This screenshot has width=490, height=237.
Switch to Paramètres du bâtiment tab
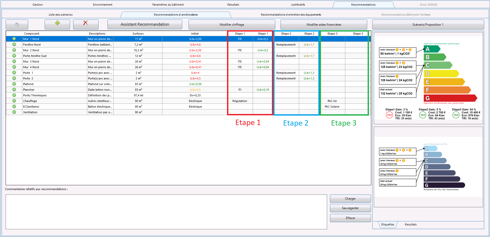(x=168, y=5)
